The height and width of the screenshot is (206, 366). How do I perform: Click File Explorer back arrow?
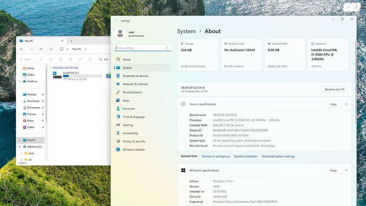coord(22,49)
